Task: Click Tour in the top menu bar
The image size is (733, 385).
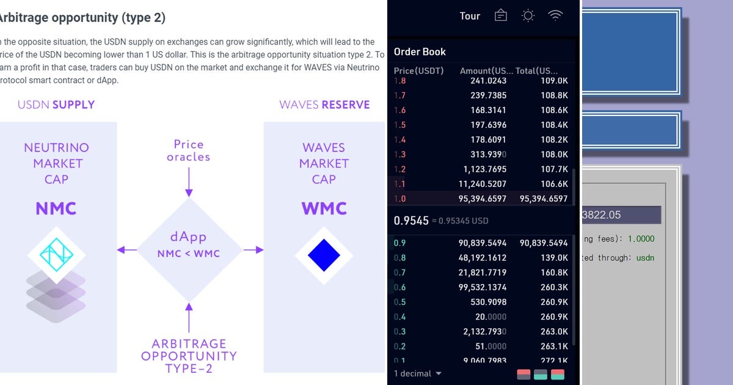Action: tap(470, 15)
